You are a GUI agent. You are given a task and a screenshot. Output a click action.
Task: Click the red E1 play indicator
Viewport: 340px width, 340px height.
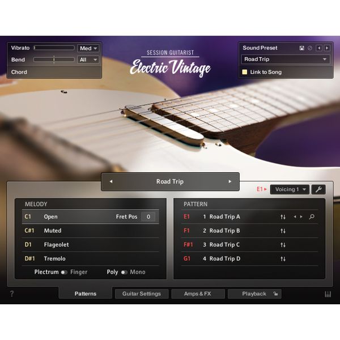pos(261,189)
